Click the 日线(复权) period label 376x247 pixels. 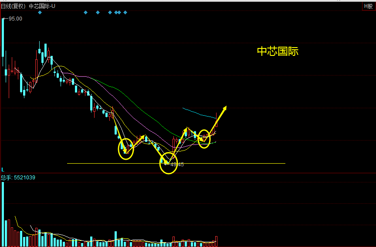[13, 6]
